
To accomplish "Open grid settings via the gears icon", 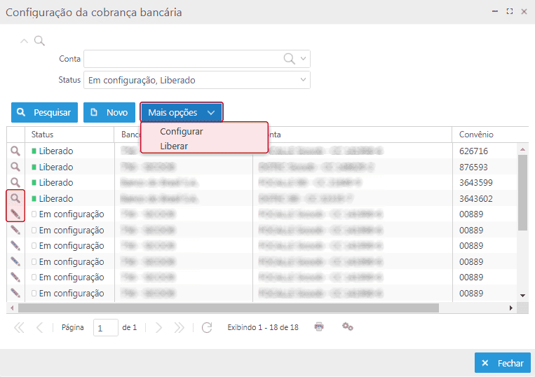I will [347, 327].
